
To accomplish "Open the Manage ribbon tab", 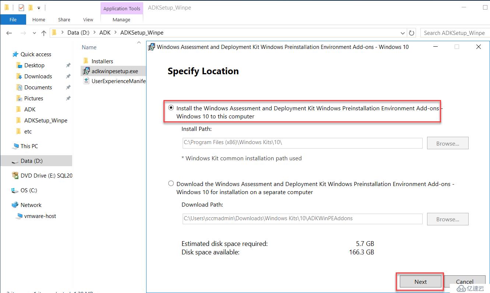I will click(x=121, y=19).
